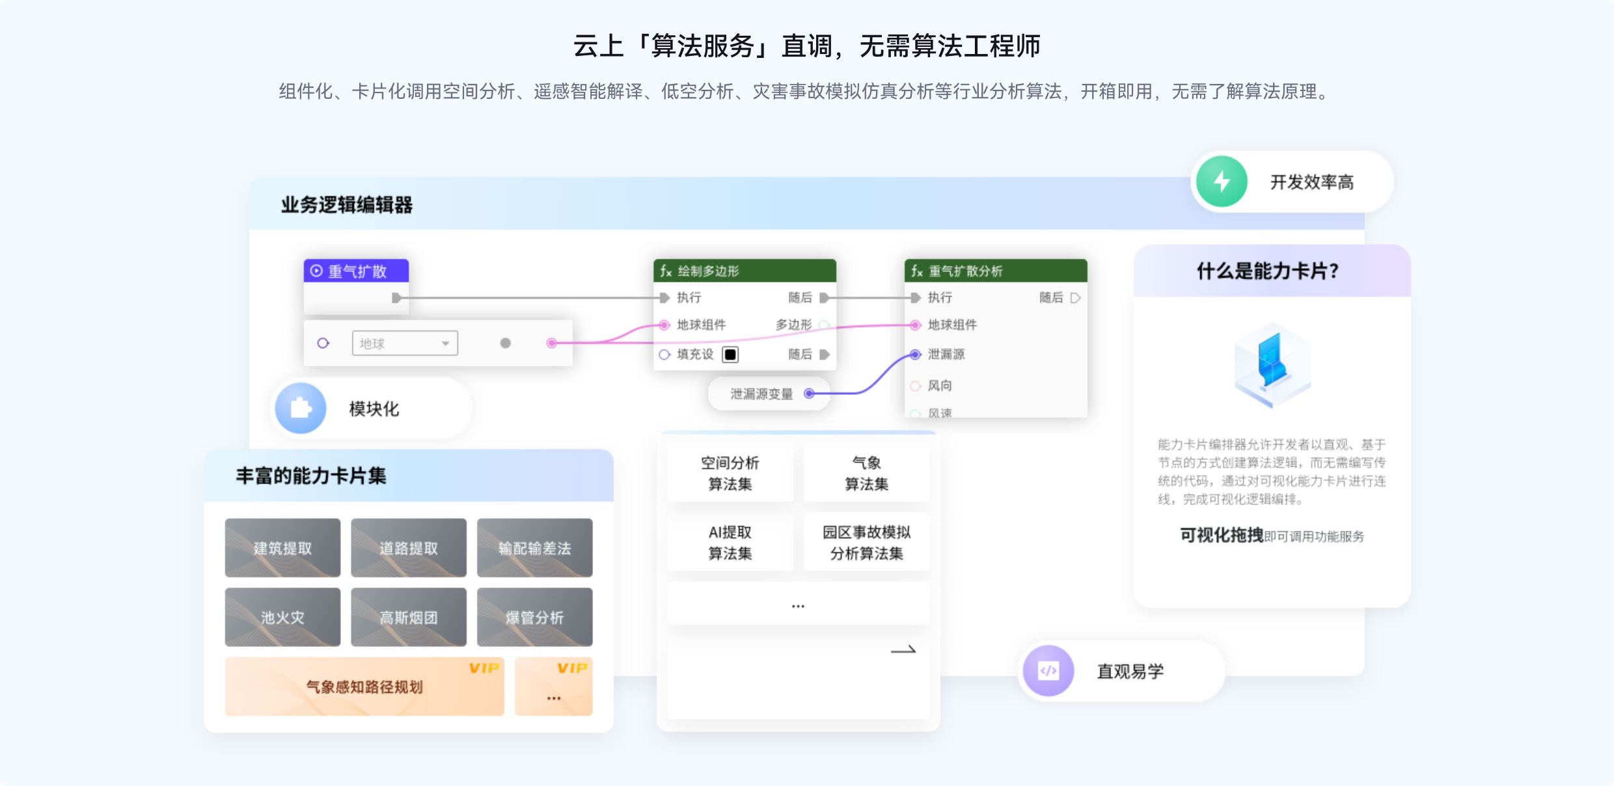The image size is (1614, 786).
Task: Click the 填充设 input port circle
Action: (x=664, y=355)
